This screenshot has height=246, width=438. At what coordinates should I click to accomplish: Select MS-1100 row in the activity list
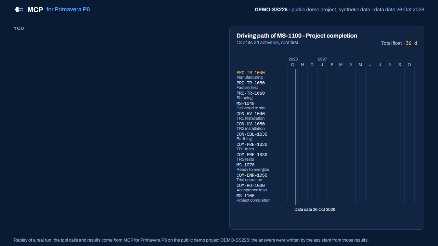(254, 198)
